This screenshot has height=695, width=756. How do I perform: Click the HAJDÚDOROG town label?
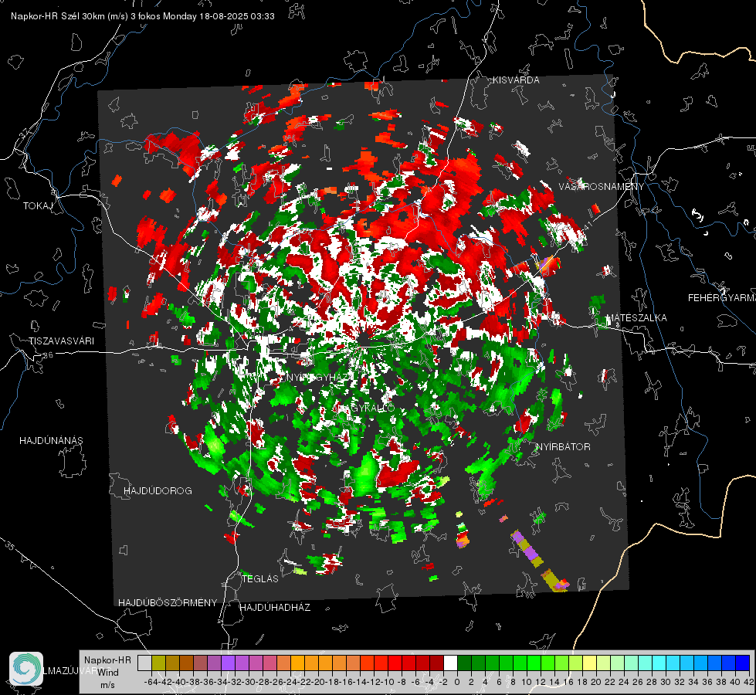[x=158, y=491]
